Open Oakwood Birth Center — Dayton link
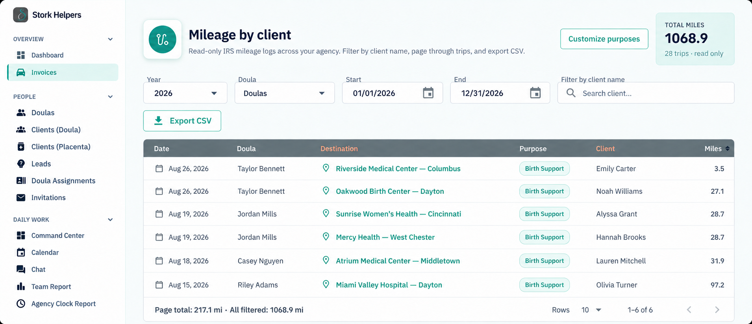 tap(390, 191)
